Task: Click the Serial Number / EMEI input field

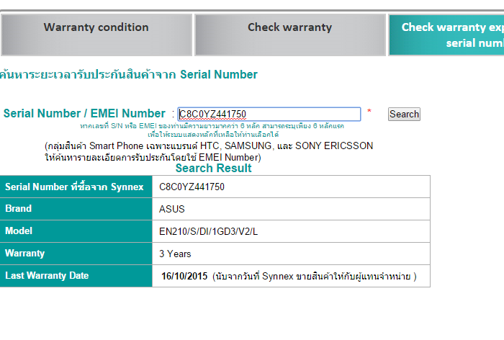Action: coord(269,114)
